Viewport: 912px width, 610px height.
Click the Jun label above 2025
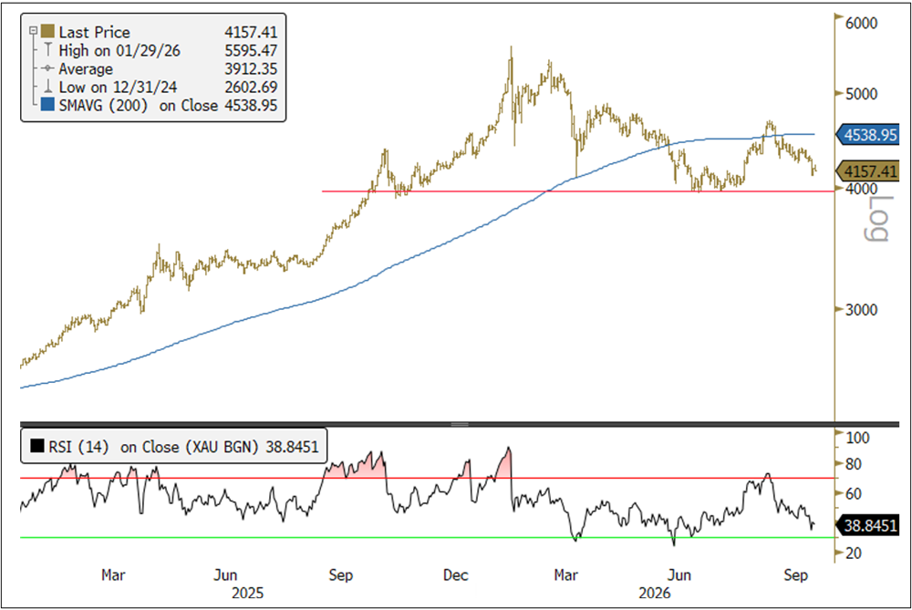225,574
